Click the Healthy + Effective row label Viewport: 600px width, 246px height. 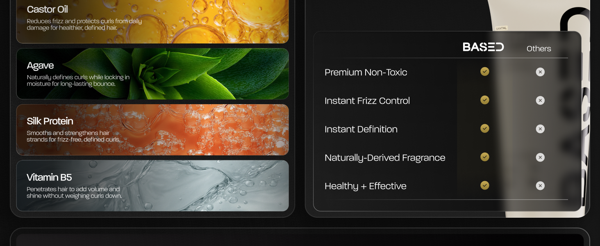366,186
